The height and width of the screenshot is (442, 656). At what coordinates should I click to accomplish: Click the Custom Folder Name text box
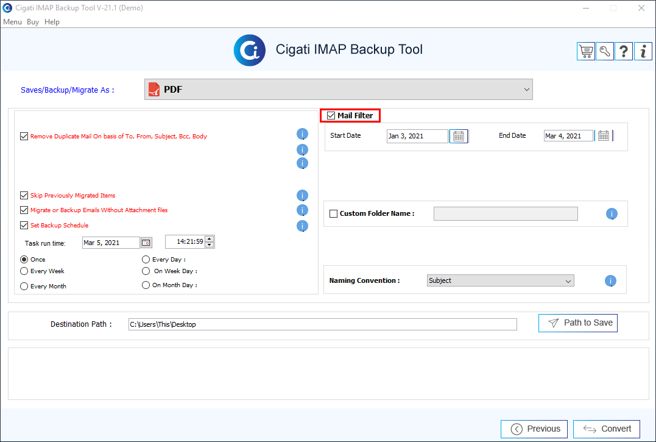[x=506, y=213]
